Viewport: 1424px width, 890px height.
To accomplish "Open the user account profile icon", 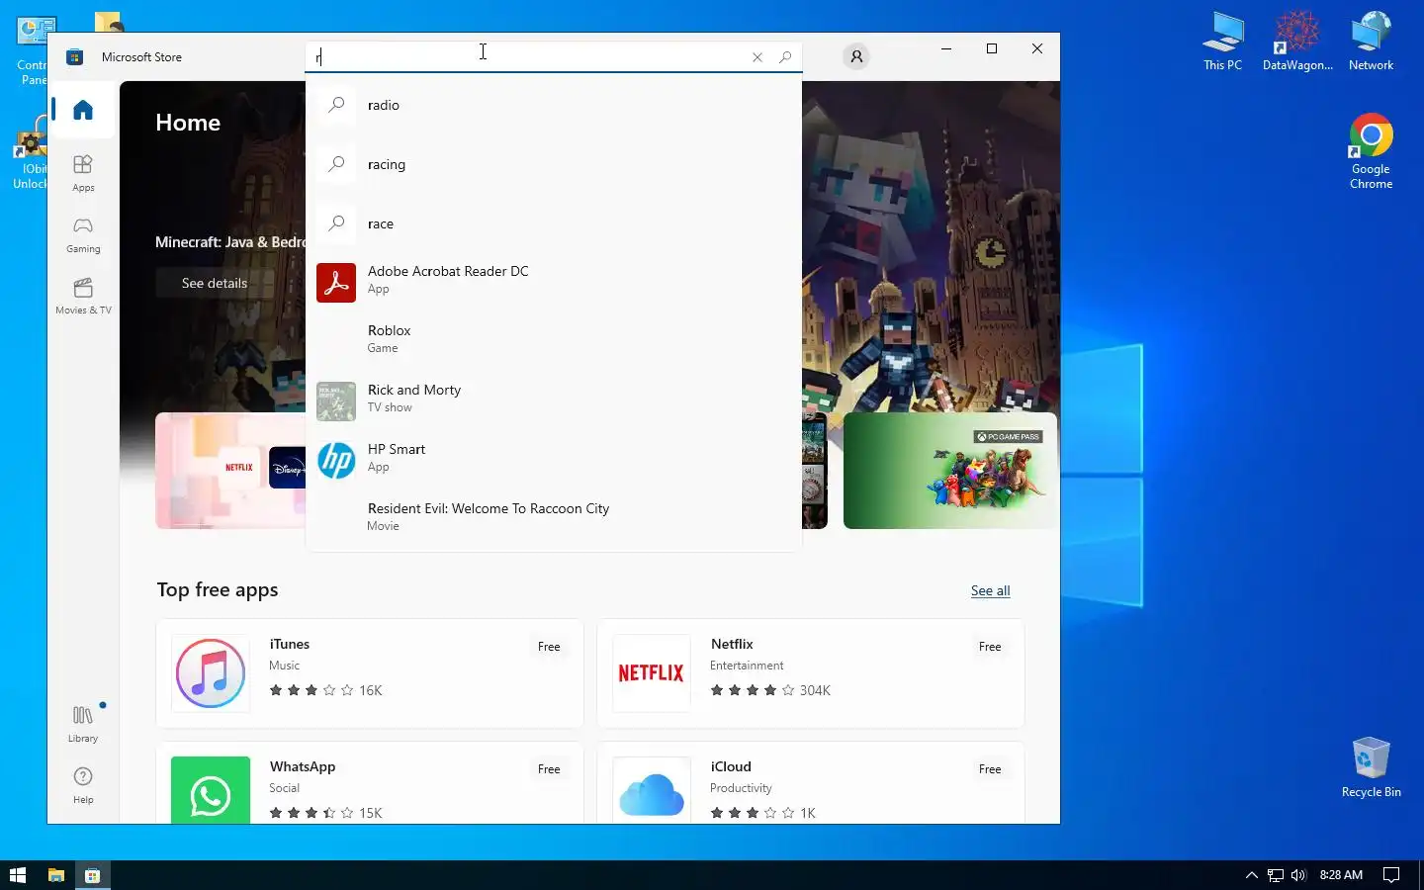I will click(857, 56).
